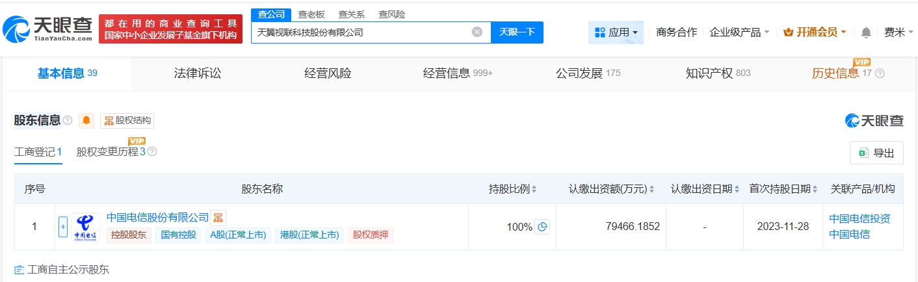Clear the search box with X icon
The height and width of the screenshot is (282, 918).
[x=477, y=32]
